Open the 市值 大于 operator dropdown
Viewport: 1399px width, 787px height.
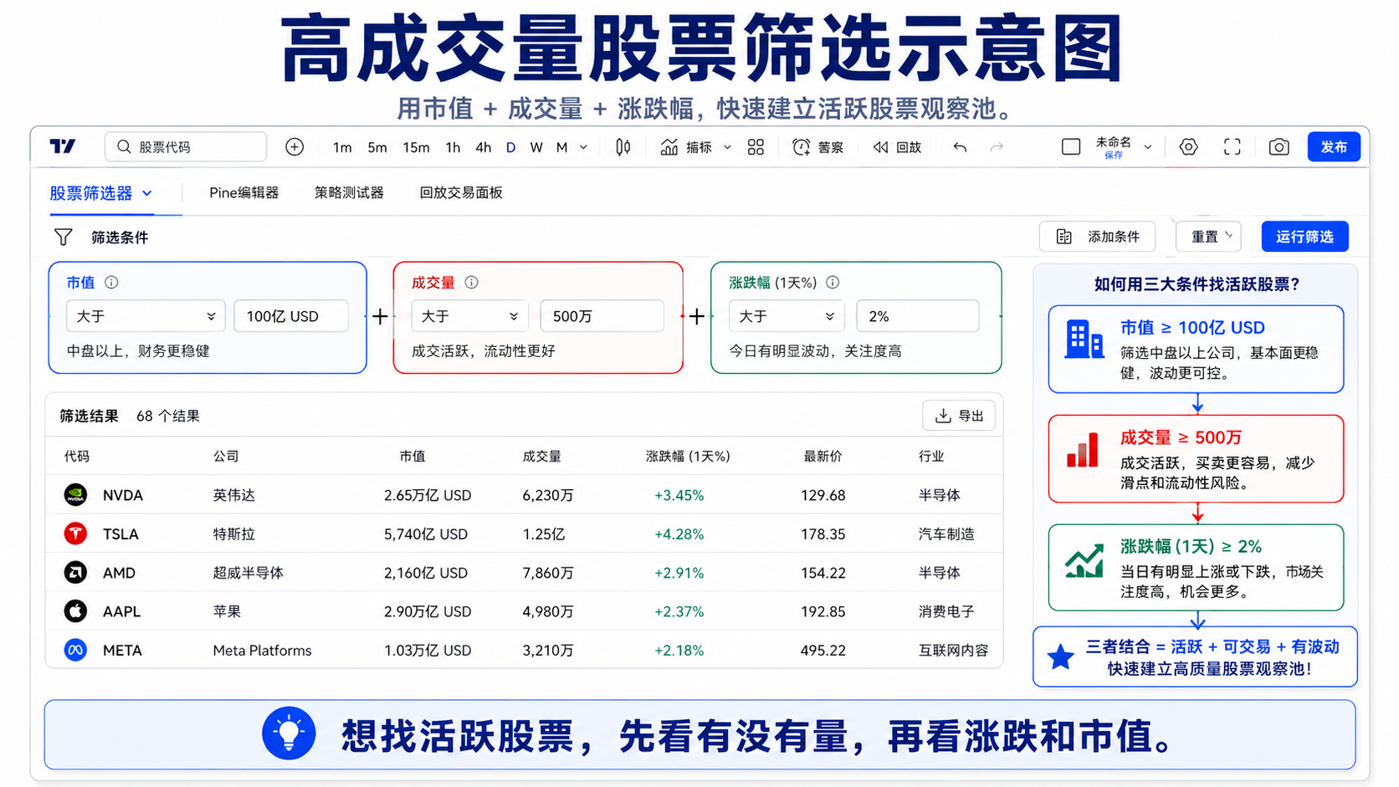(x=146, y=316)
